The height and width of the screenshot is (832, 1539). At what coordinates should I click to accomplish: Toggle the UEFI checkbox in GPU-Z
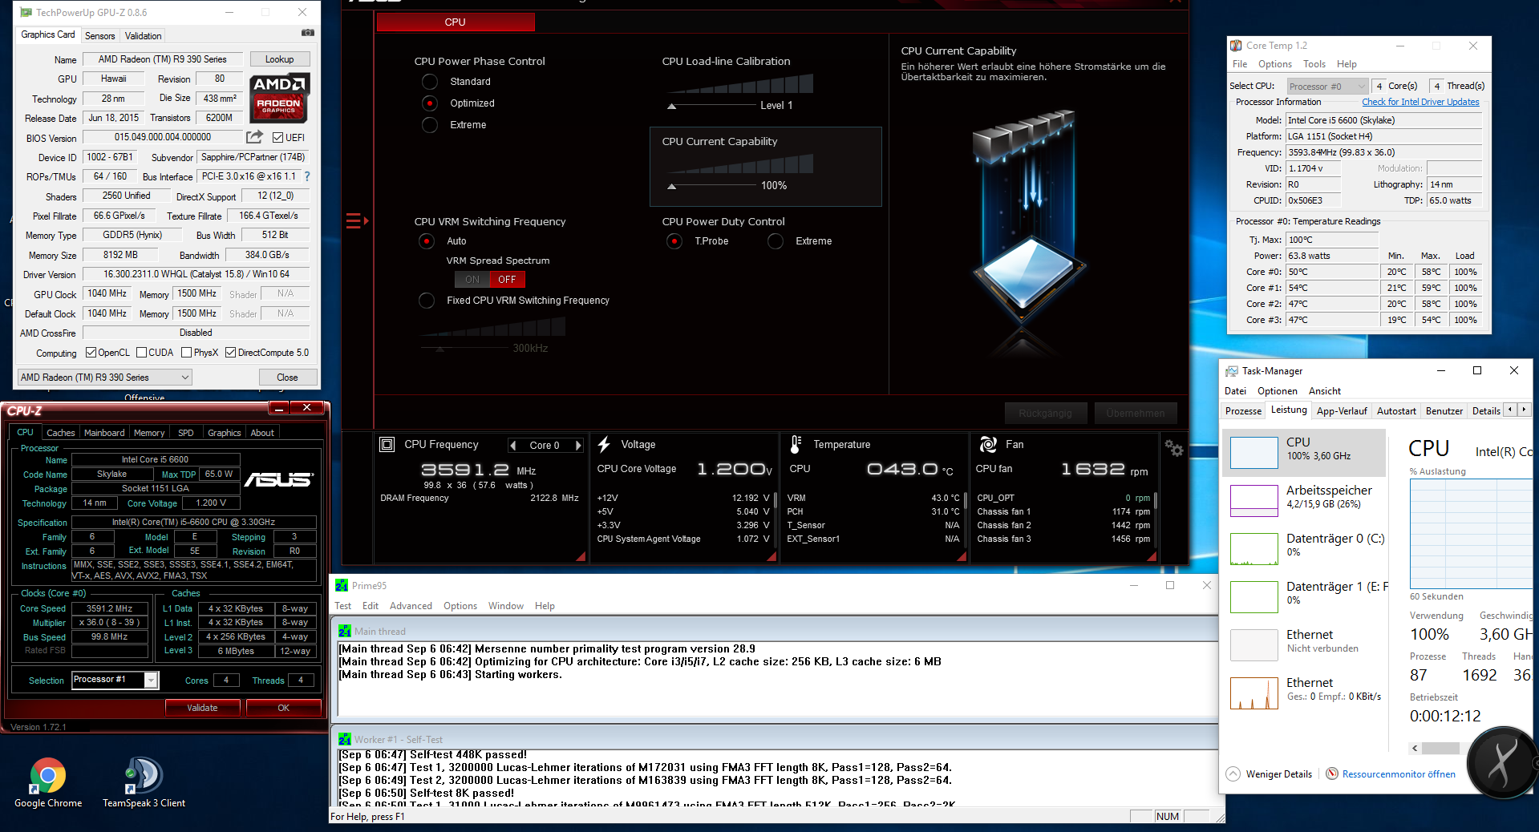tap(277, 138)
